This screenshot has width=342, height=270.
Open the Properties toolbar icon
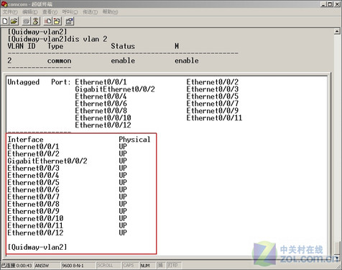[70, 21]
